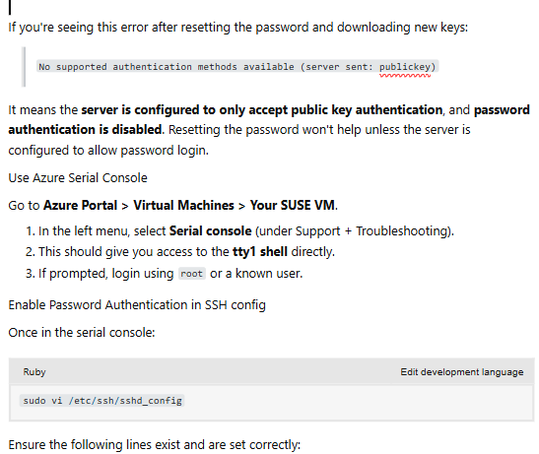The image size is (539, 454).
Task: Click the quote block's left border bar
Action: coord(24,67)
